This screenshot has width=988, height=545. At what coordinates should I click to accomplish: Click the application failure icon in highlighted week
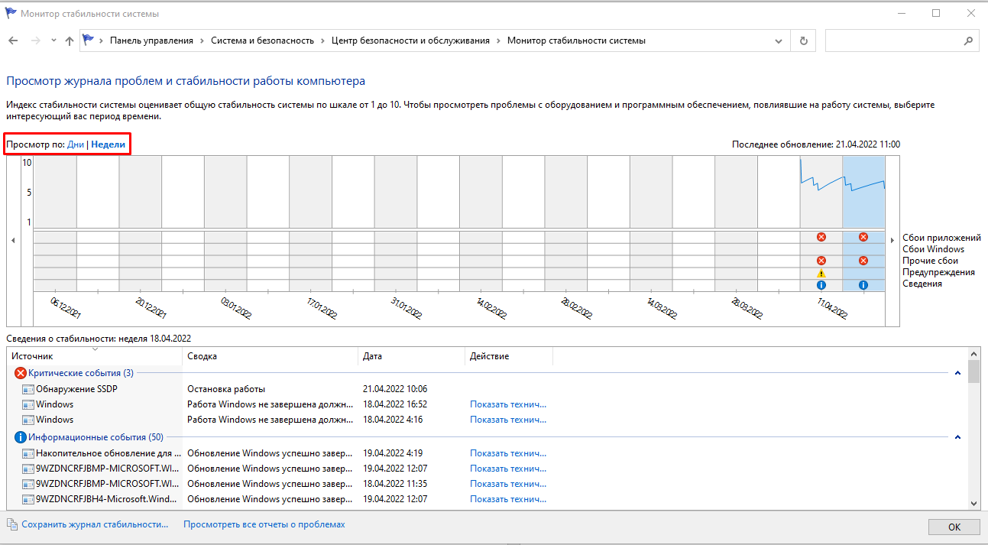[863, 237]
